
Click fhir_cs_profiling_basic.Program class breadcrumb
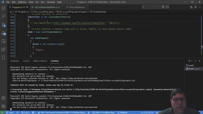[x=72, y=12]
